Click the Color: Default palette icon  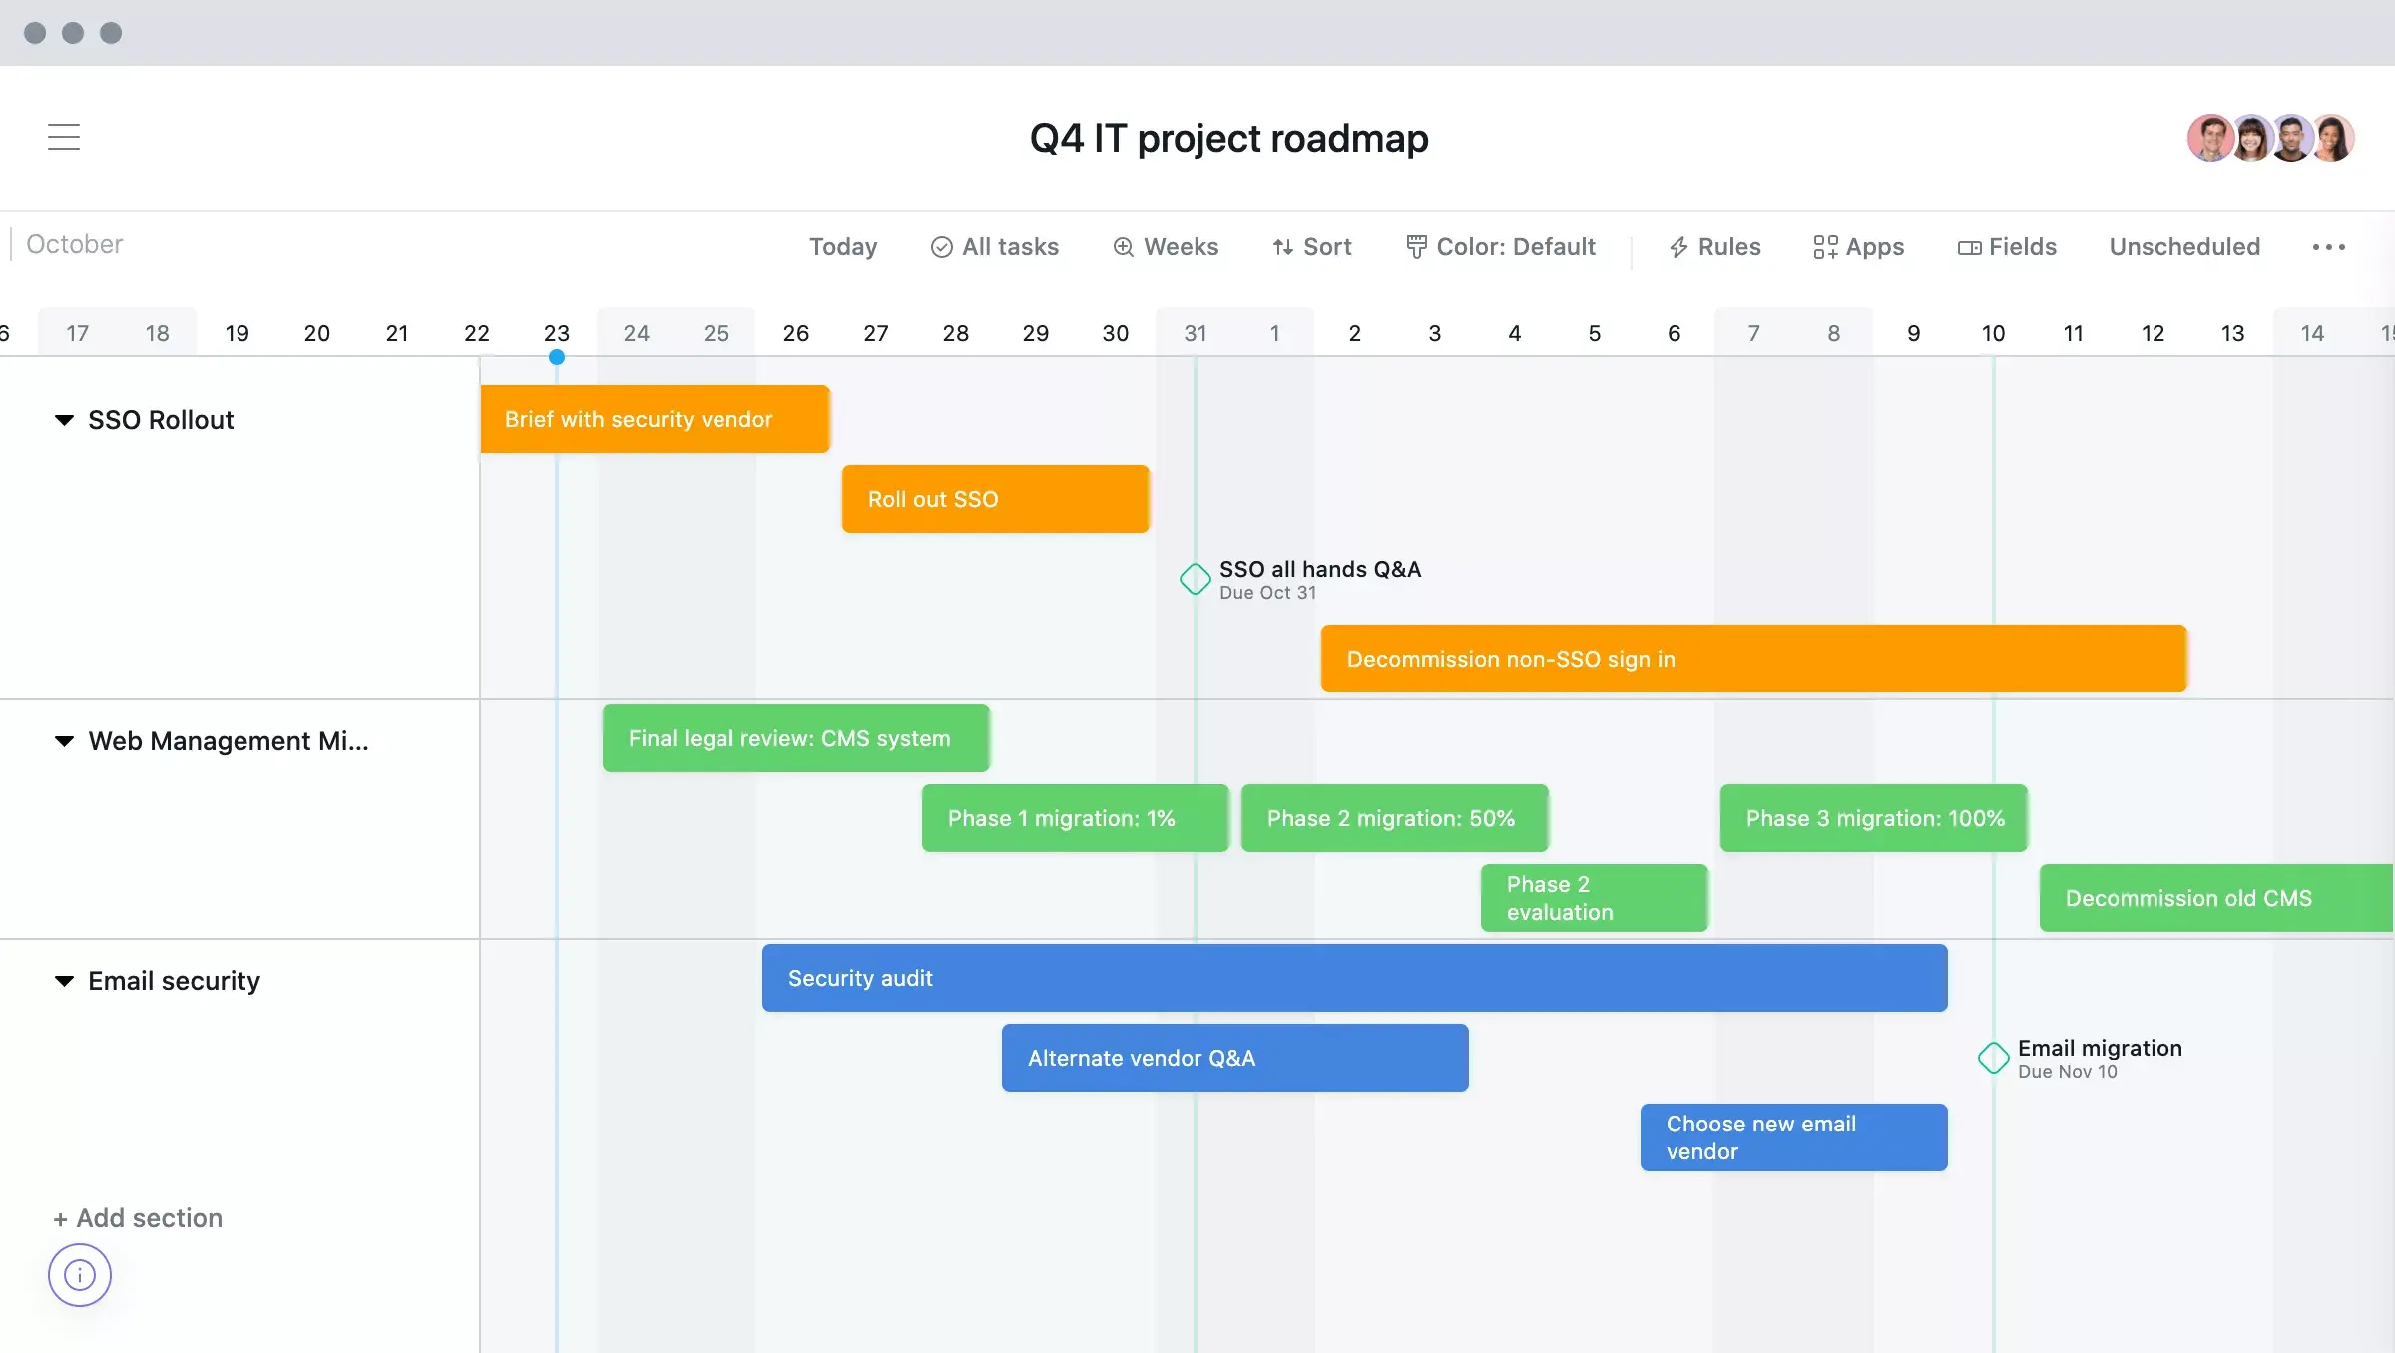pyautogui.click(x=1411, y=246)
